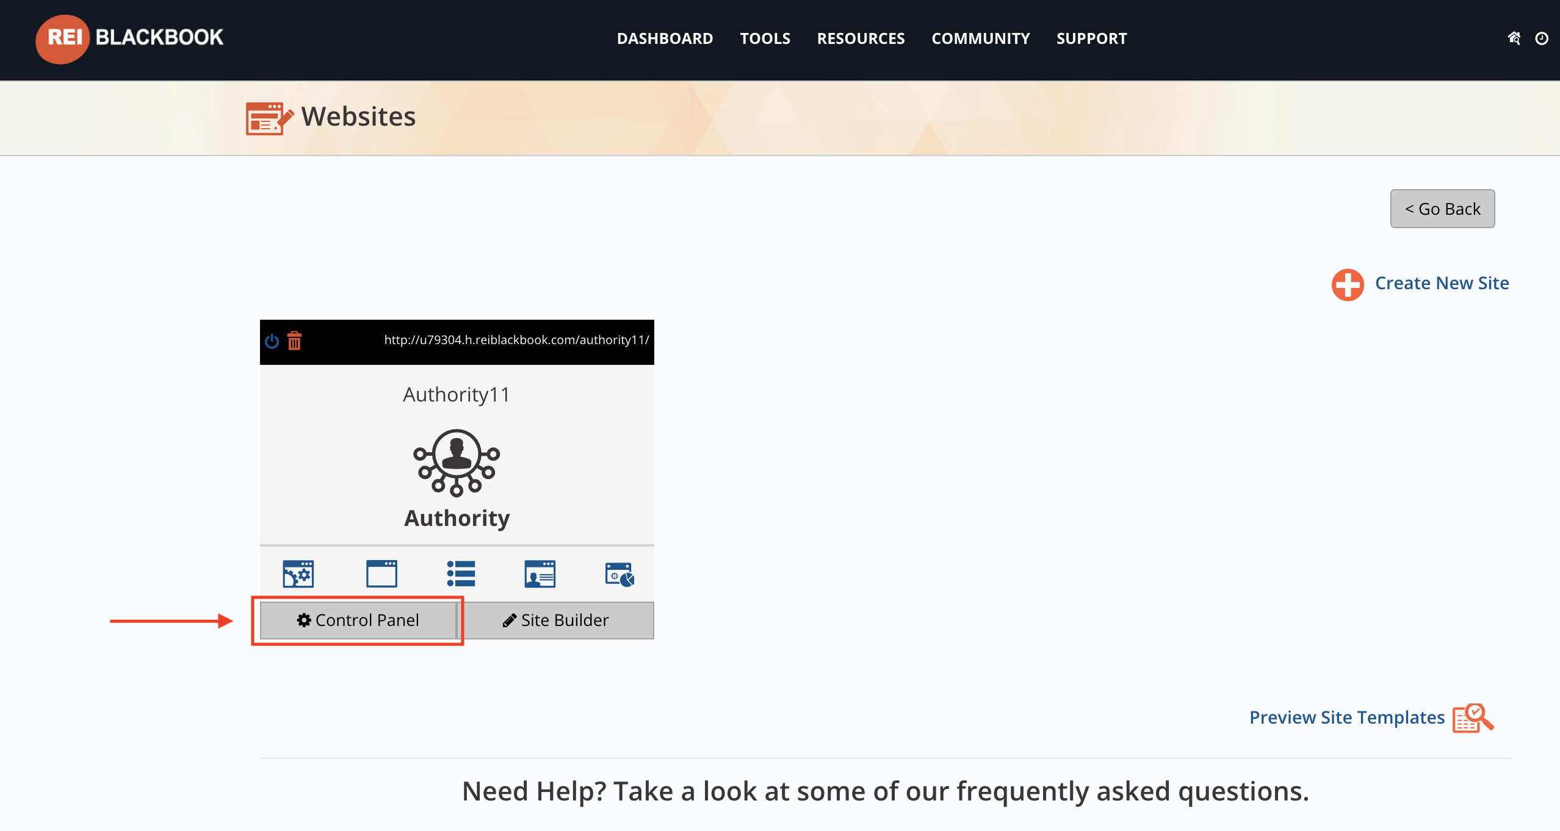Click the bold Authority template label
Viewport: 1560px width, 831px height.
(457, 518)
